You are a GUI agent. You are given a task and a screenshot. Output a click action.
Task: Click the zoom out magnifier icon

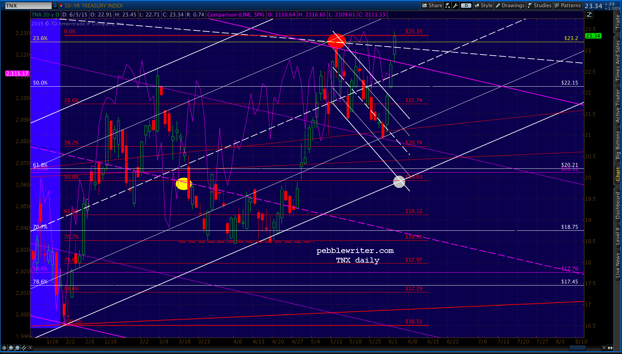(x=17, y=348)
